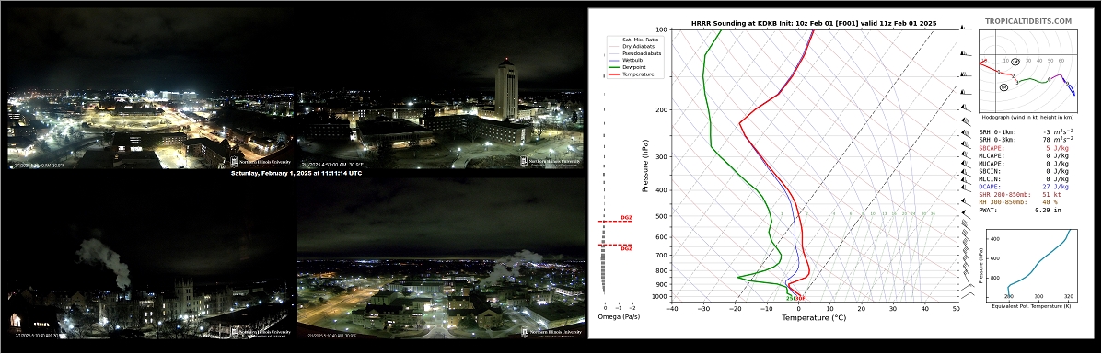
Task: Open the bottom-right campus webcam view
Action: [x=440, y=258]
